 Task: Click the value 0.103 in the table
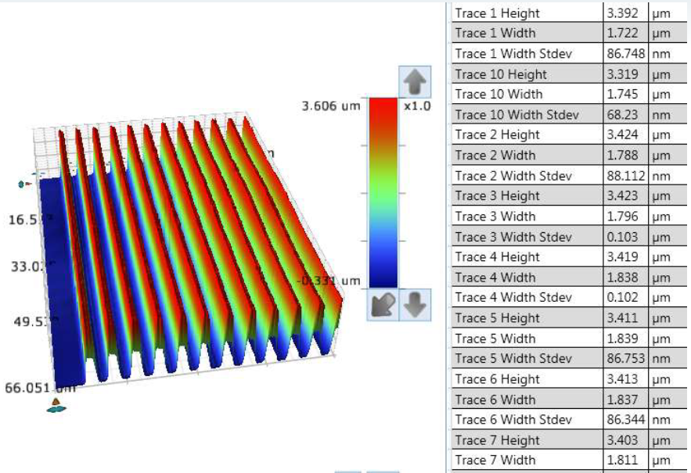[622, 237]
